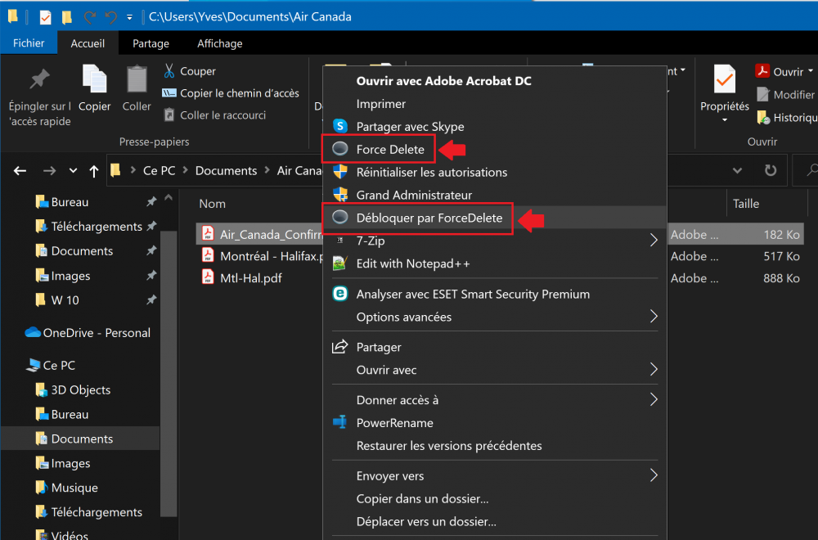Viewport: 818px width, 540px height.
Task: Click the Réinitialiser les autorisations shield icon
Action: pyautogui.click(x=340, y=173)
